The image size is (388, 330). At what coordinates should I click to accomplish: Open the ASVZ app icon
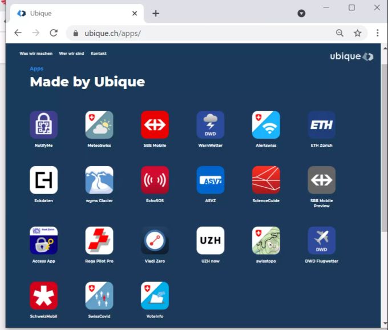tap(211, 180)
